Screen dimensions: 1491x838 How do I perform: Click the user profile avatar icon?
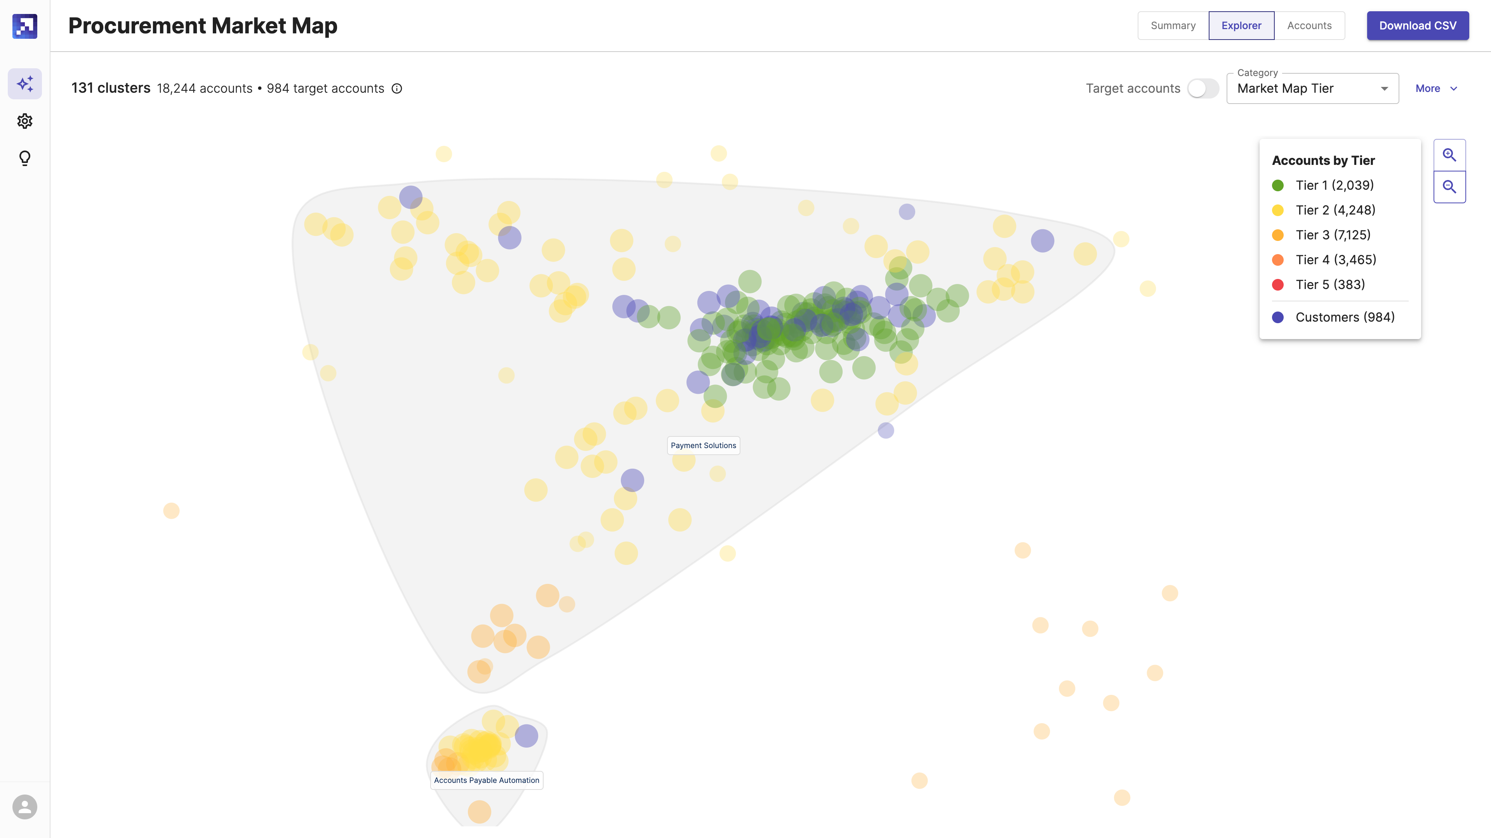pyautogui.click(x=24, y=806)
